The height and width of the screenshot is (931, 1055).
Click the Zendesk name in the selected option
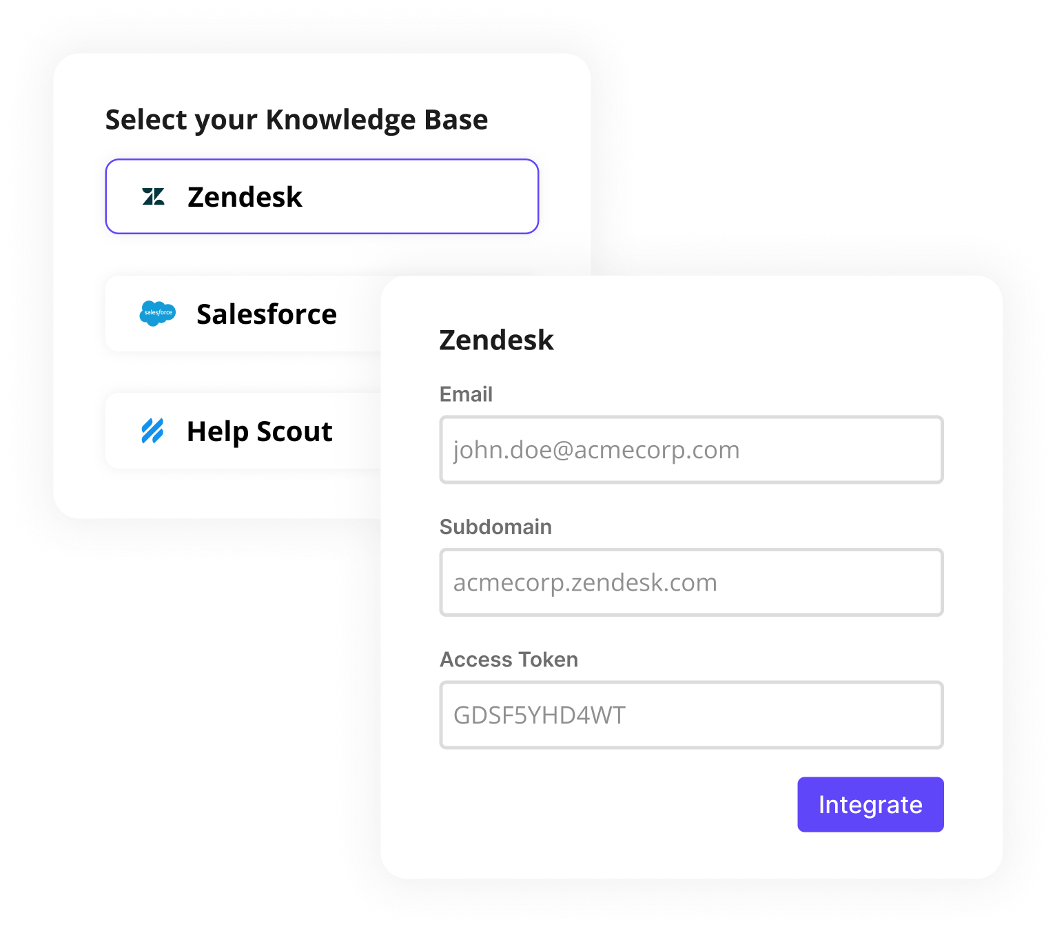point(245,197)
